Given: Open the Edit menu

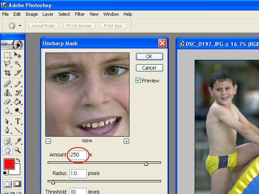Looking at the screenshot, I should point(17,14).
